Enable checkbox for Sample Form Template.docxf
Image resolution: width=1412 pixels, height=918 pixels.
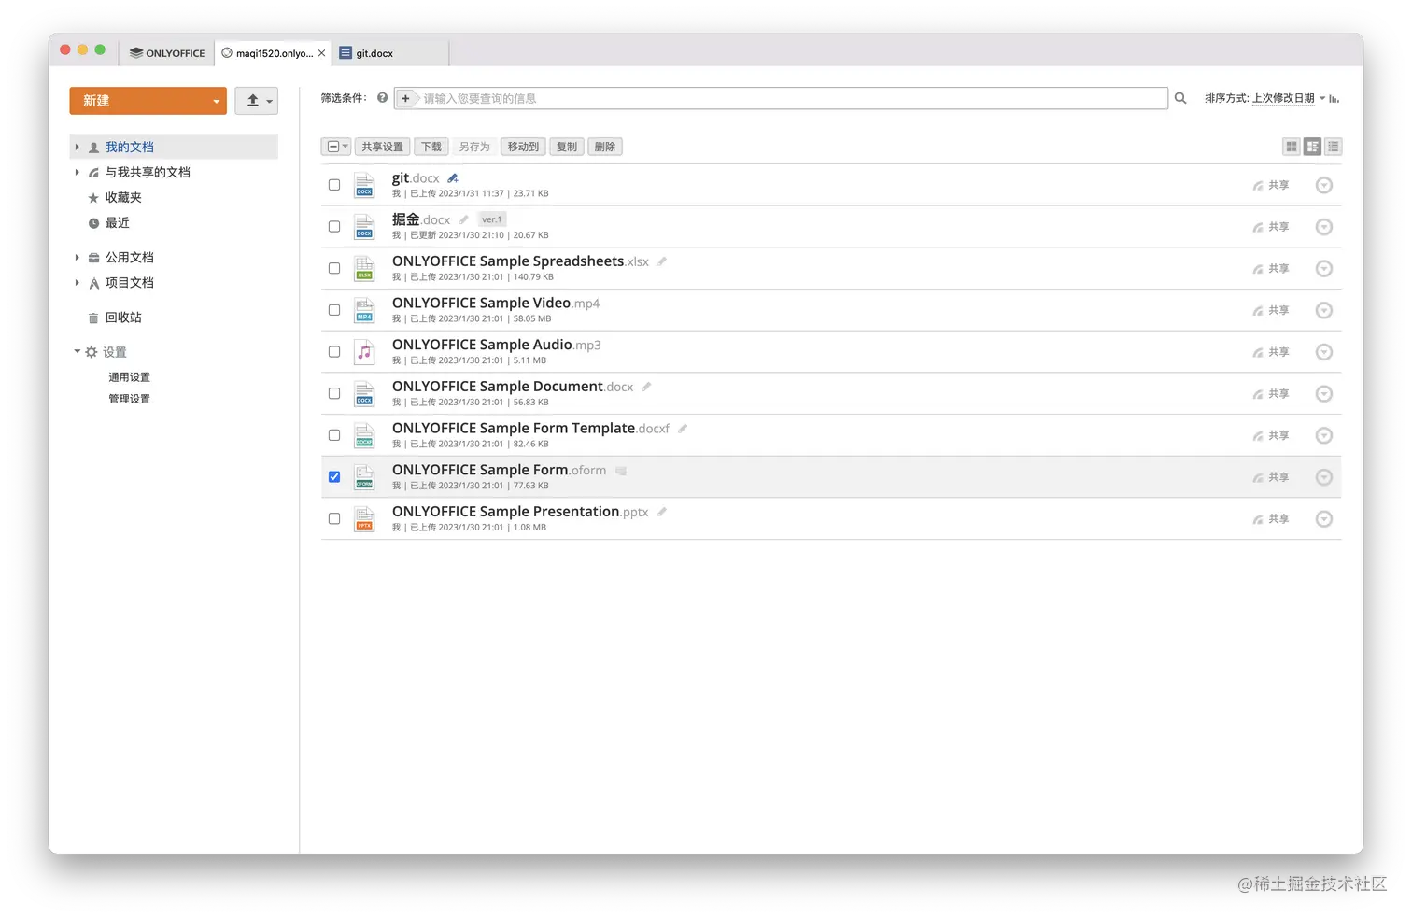point(334,435)
